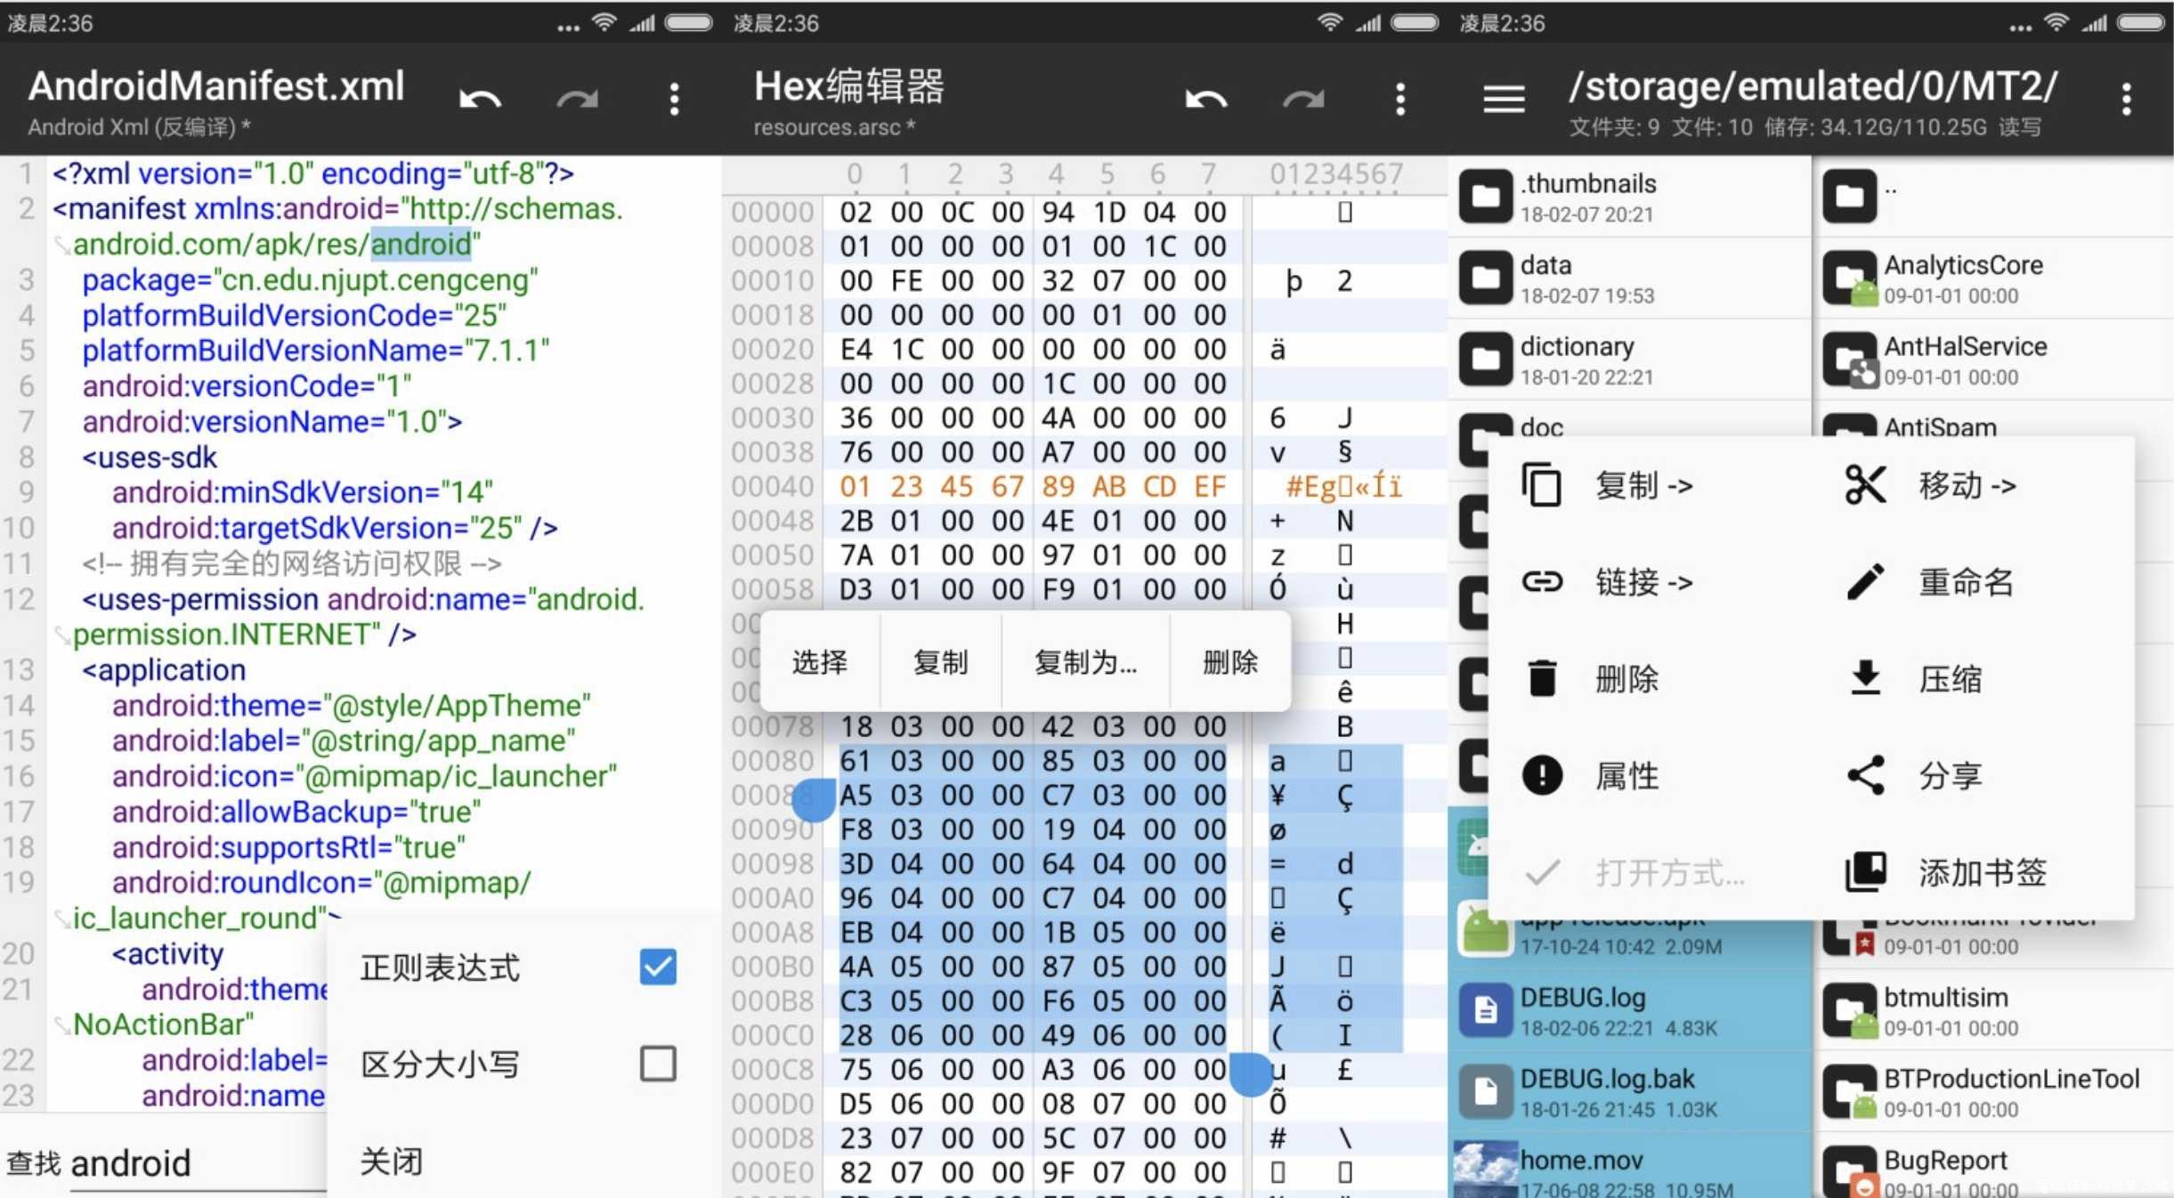Open the home.mov video thumbnail
The width and height of the screenshot is (2174, 1198).
pos(1486,1168)
